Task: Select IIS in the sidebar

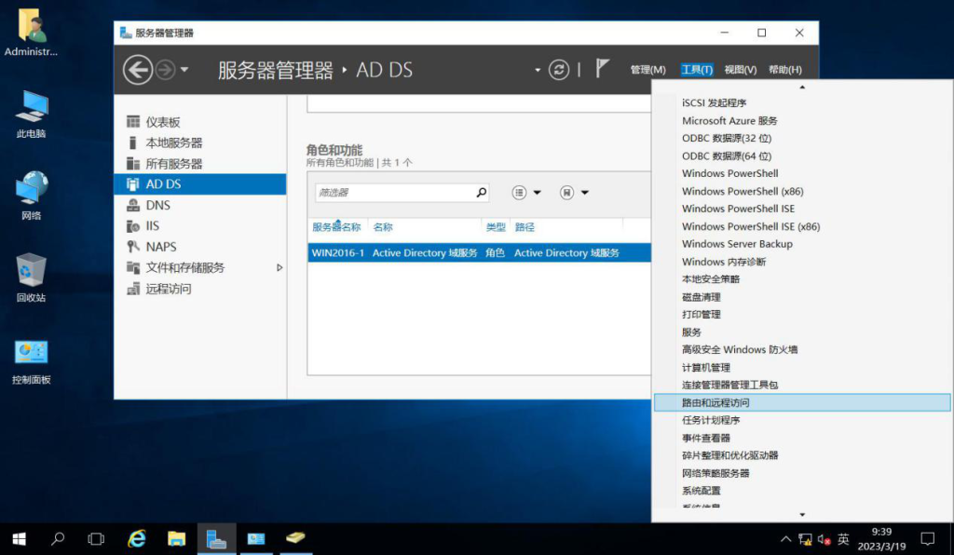Action: [200, 226]
